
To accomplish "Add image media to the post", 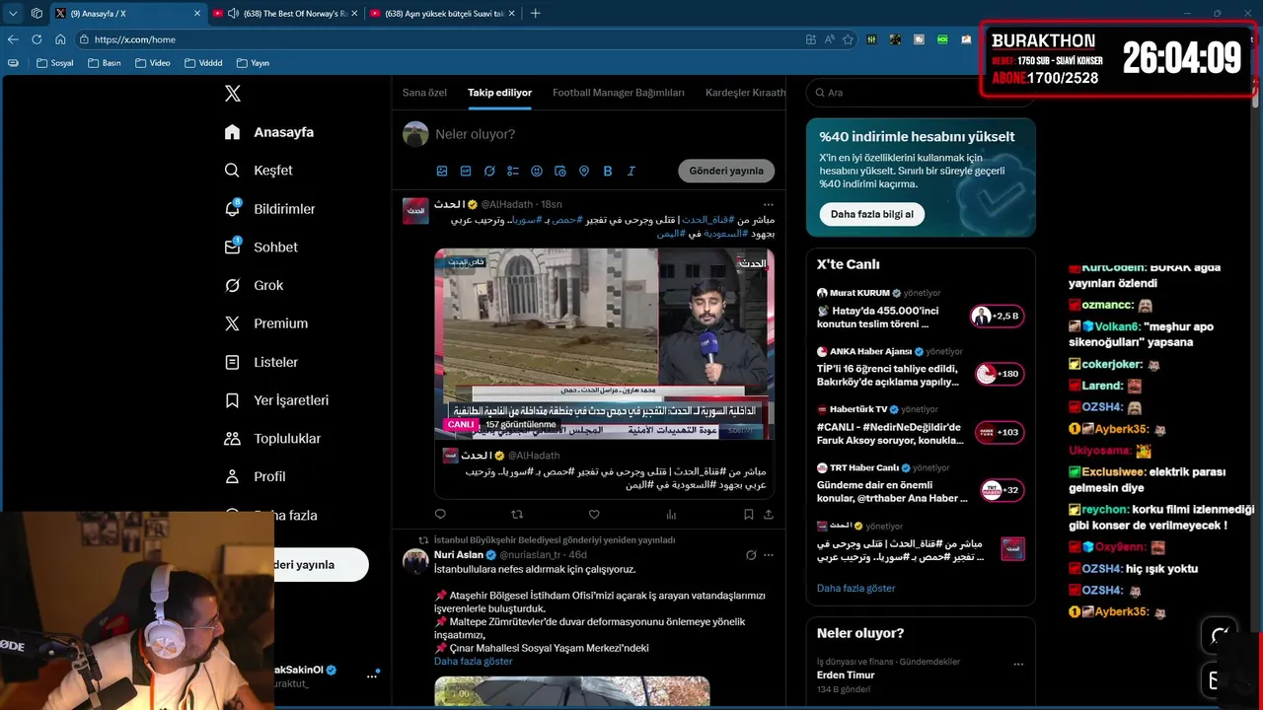I will [x=442, y=171].
